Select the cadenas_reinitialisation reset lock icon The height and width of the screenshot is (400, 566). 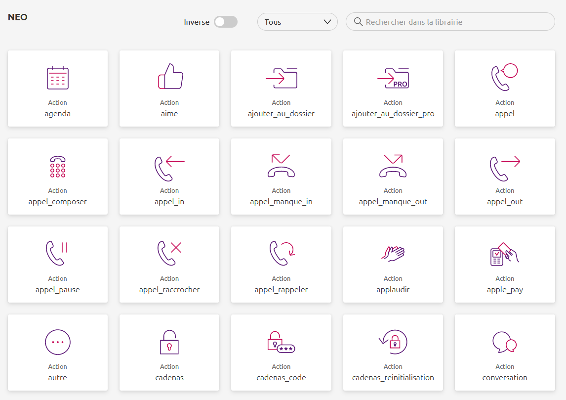click(x=393, y=342)
